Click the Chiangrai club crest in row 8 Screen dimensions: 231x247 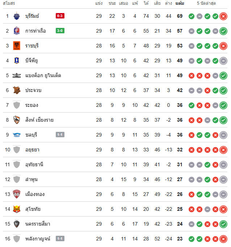click(17, 120)
